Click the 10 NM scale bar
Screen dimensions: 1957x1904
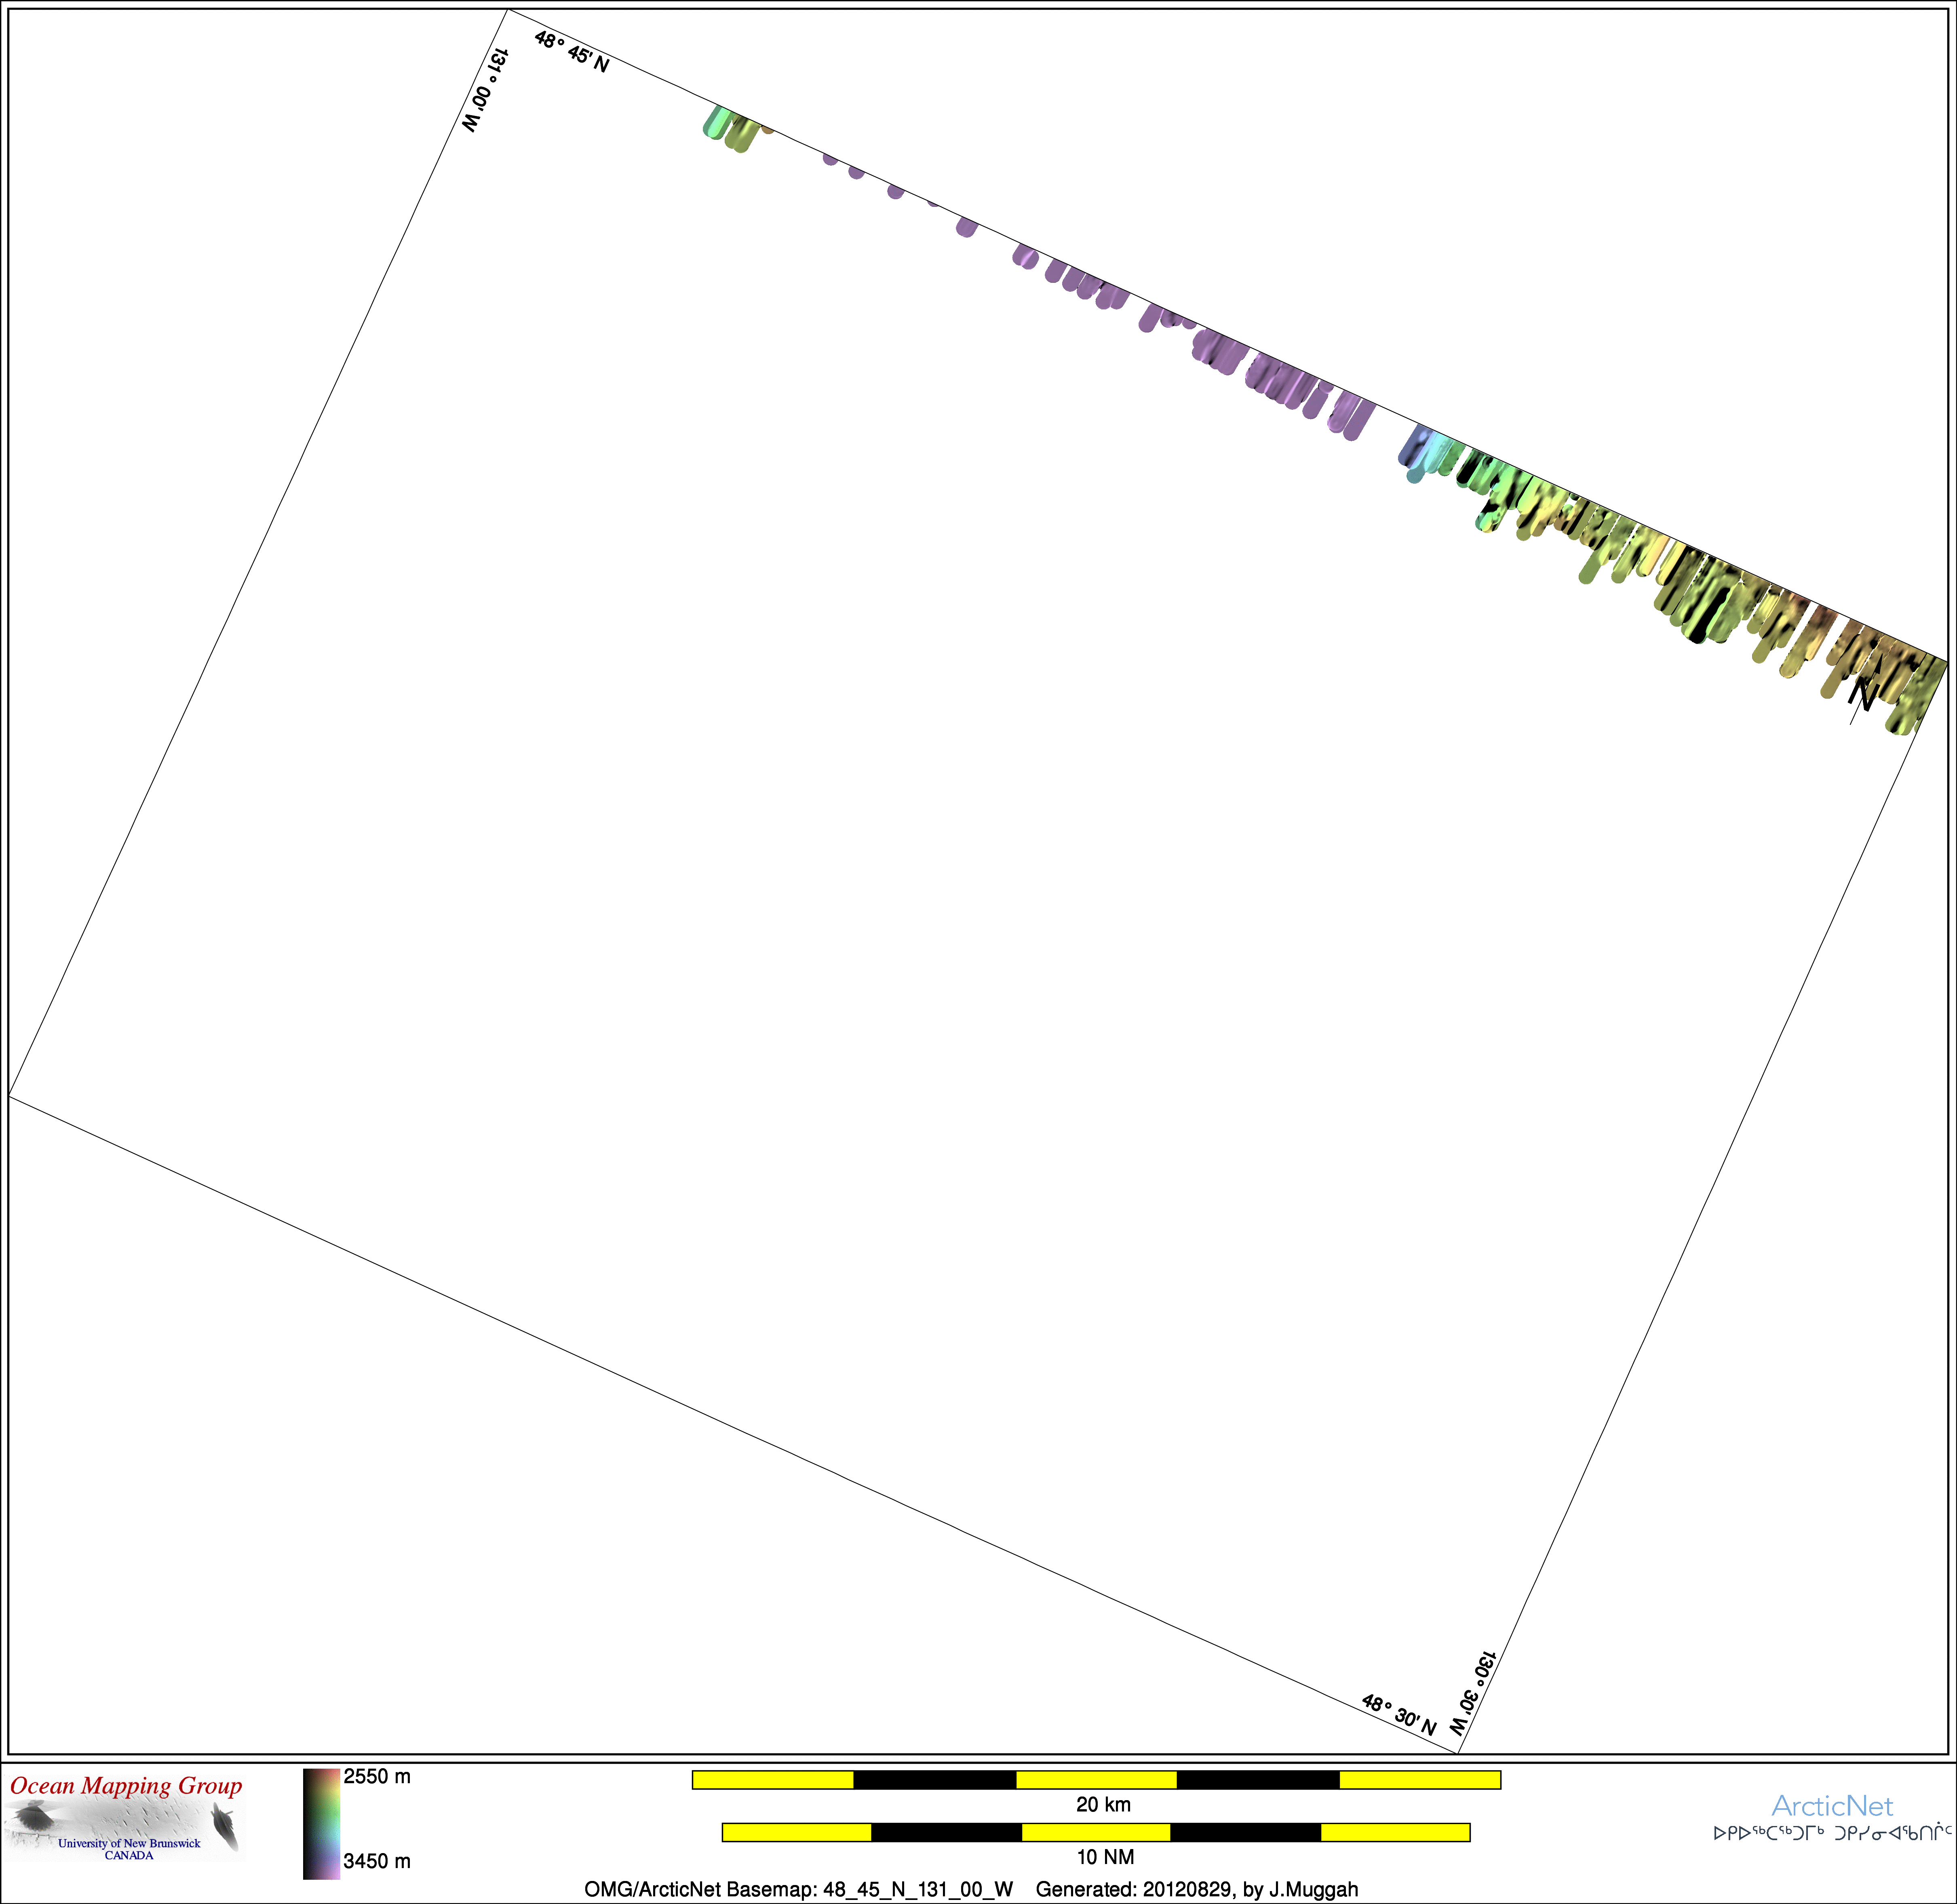coord(1096,1832)
